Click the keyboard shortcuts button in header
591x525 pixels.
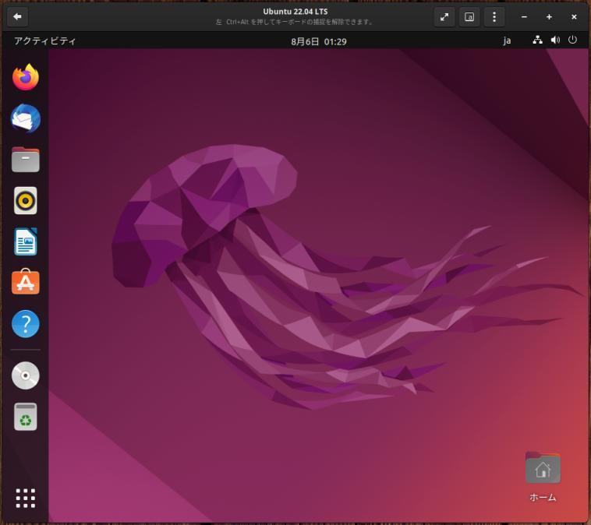click(x=469, y=17)
